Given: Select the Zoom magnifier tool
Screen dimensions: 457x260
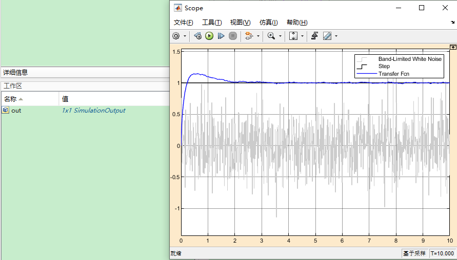Looking at the screenshot, I should pyautogui.click(x=271, y=36).
